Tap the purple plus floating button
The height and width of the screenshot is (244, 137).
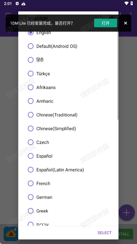[127, 213]
